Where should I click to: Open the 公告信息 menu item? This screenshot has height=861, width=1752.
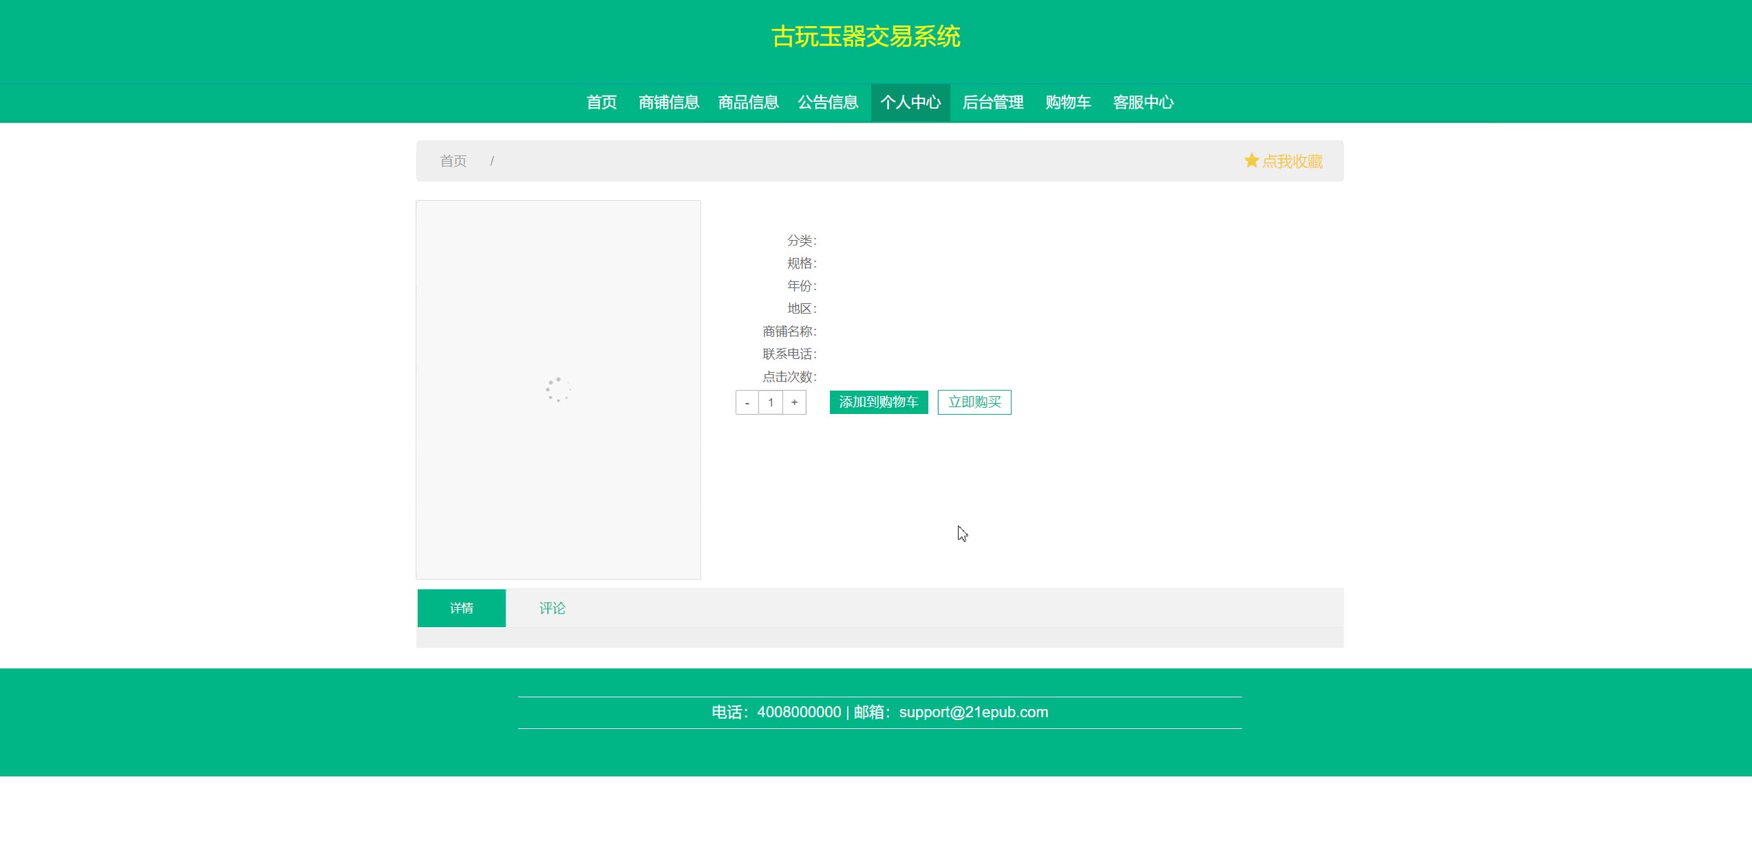(828, 102)
